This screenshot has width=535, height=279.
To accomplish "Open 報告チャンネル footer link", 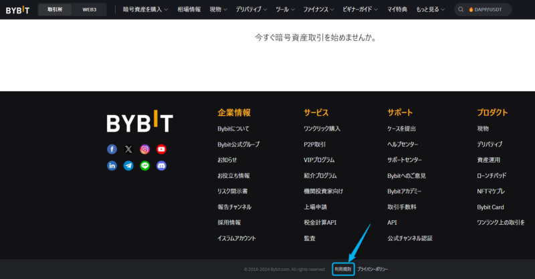I will (x=235, y=207).
